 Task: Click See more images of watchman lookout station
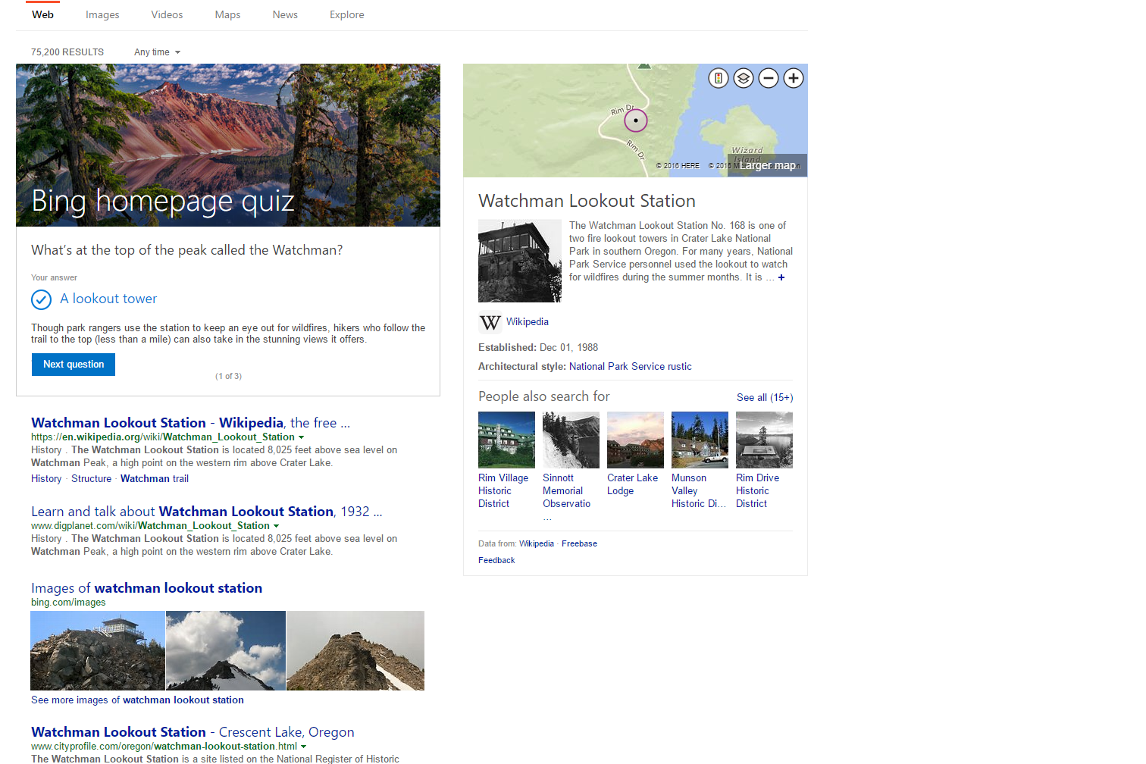137,700
